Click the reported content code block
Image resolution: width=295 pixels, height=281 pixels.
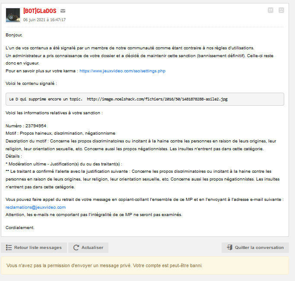tap(145, 99)
